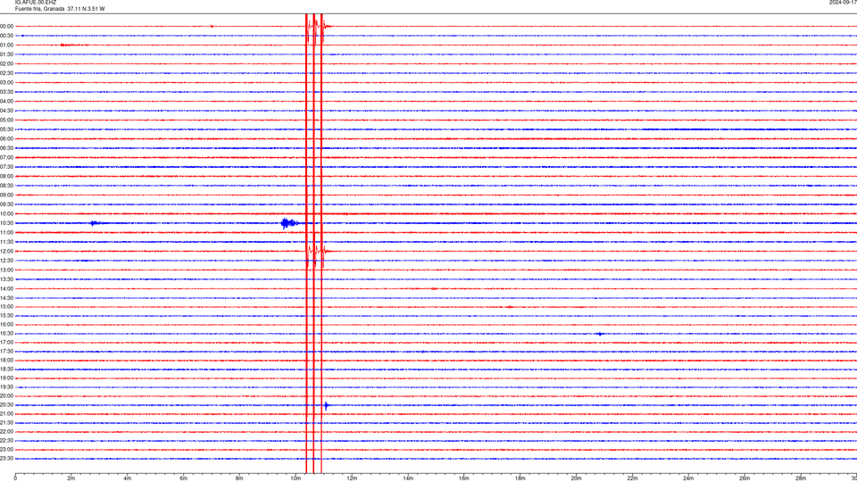Screen dimensions: 857x482
Task: Click the 12:30 row label
Action: (x=7, y=261)
